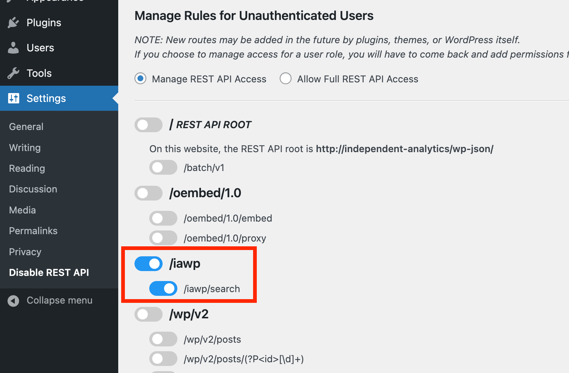Click the Plugins plug icon
Screen dimensions: 569x373
click(x=13, y=23)
